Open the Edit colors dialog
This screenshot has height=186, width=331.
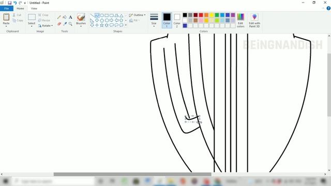click(240, 20)
